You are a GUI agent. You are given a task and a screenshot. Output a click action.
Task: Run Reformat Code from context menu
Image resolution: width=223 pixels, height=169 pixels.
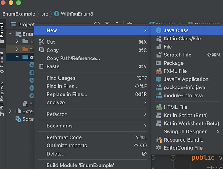(93, 137)
